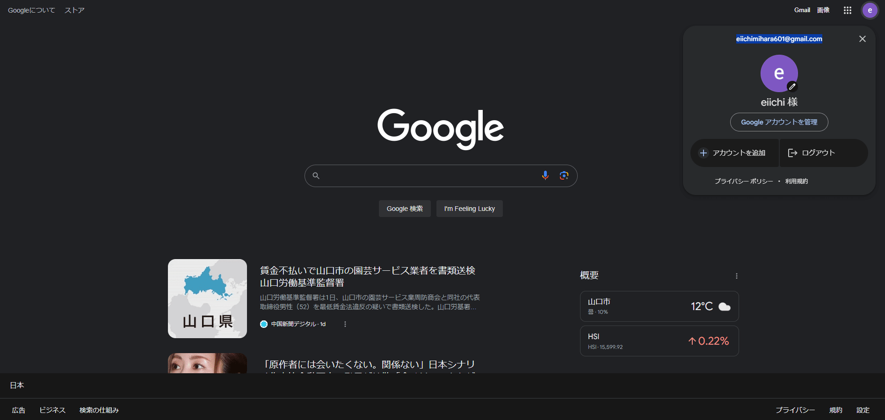Open the ビジネス footer link
Image resolution: width=885 pixels, height=420 pixels.
pyautogui.click(x=52, y=410)
